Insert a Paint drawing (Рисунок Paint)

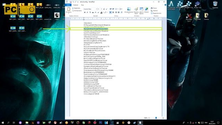pos(136,11)
